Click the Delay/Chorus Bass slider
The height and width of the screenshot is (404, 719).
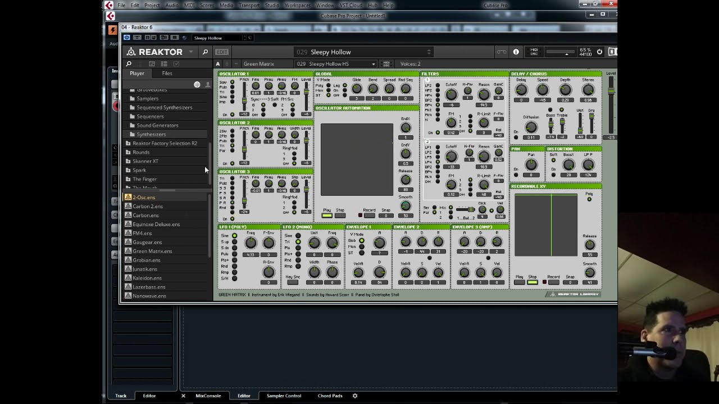(x=550, y=125)
